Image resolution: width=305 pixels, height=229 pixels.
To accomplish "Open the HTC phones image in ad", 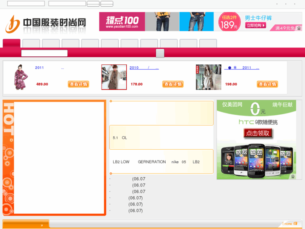I will coord(257,161).
